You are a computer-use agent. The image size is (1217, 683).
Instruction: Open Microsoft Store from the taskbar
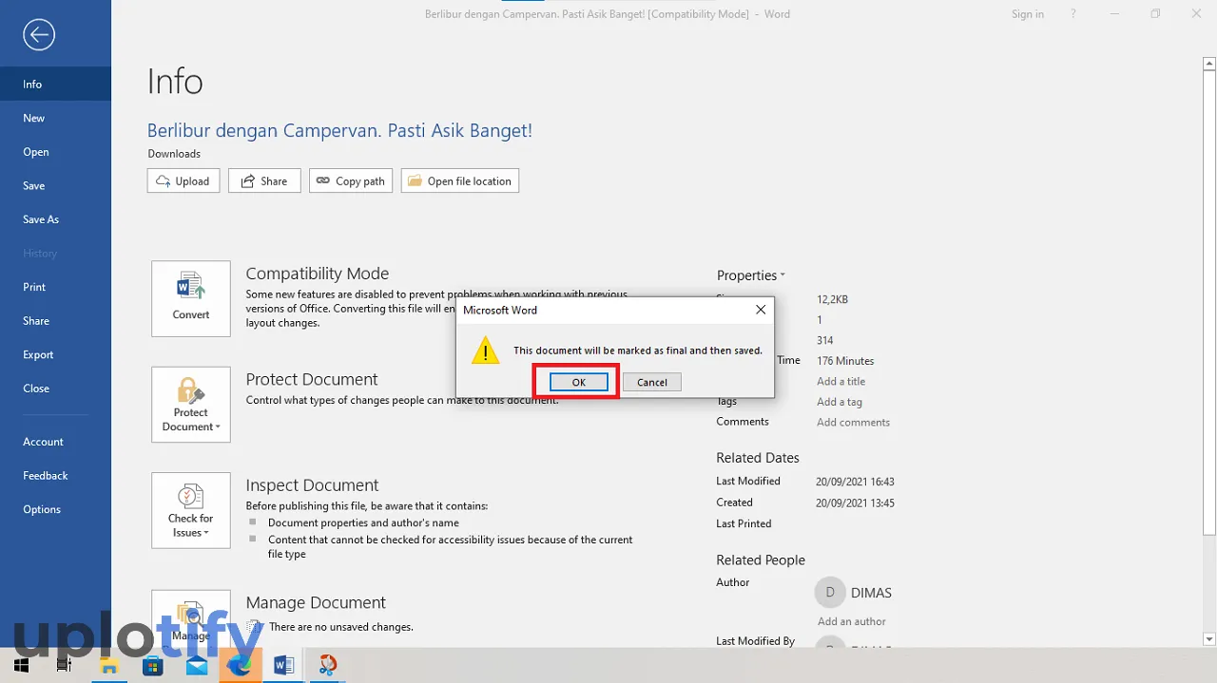pyautogui.click(x=153, y=665)
